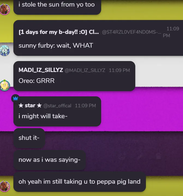Click the blue crown badge above star's name
Image resolution: width=183 pixels, height=196 pixels.
[x=16, y=99]
